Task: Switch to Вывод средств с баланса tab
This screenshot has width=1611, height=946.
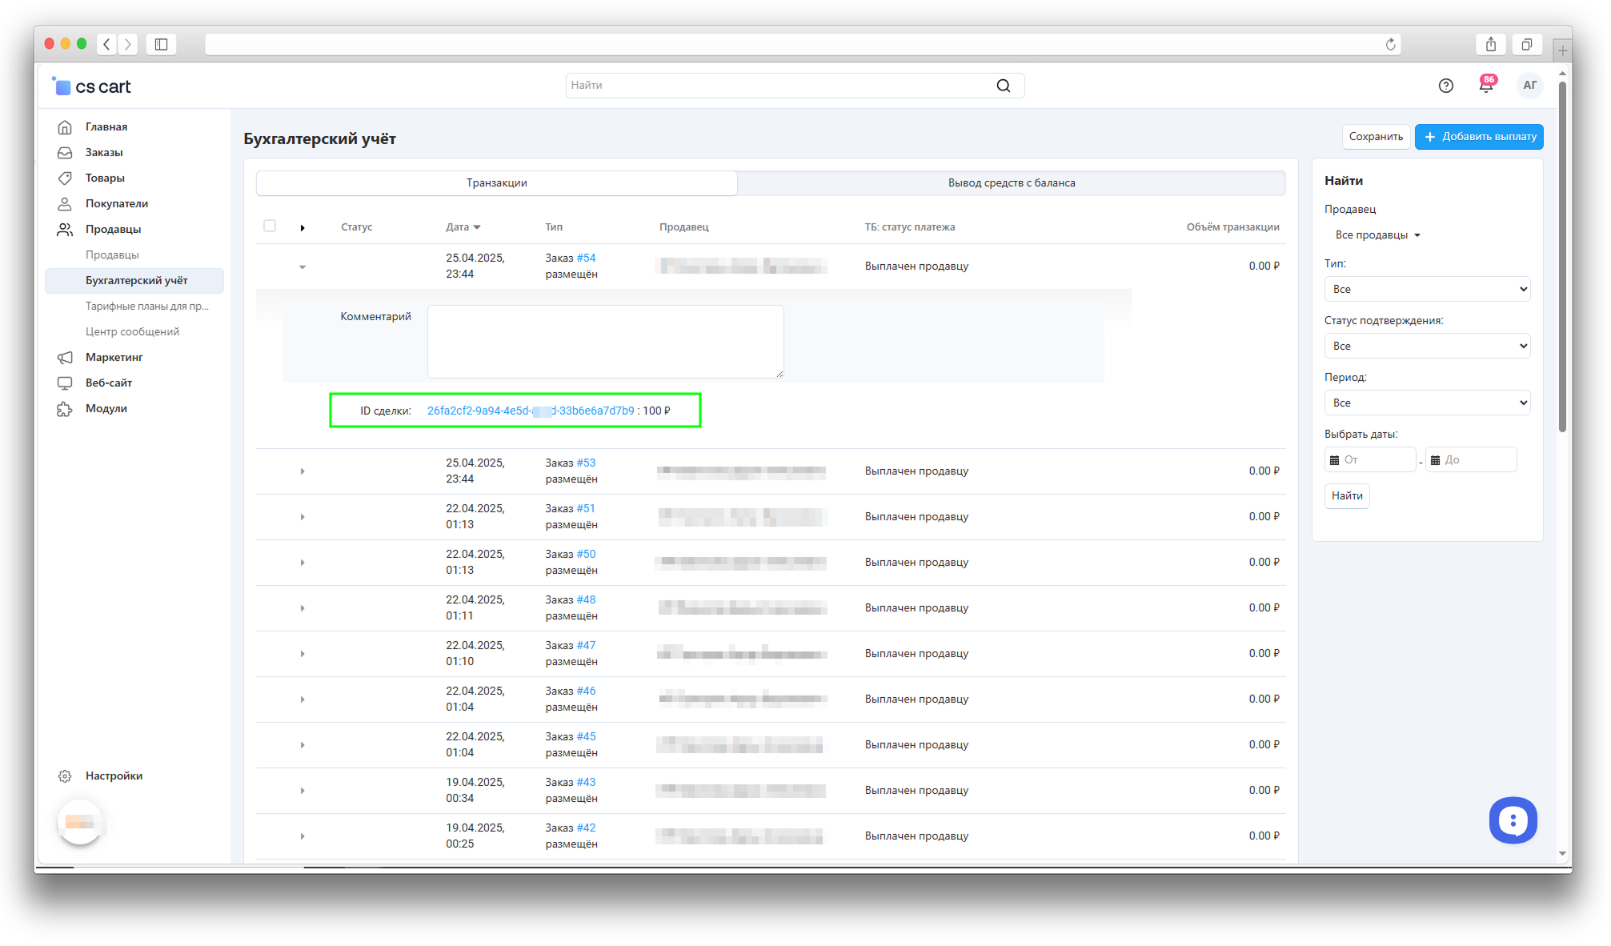Action: pos(1011,183)
